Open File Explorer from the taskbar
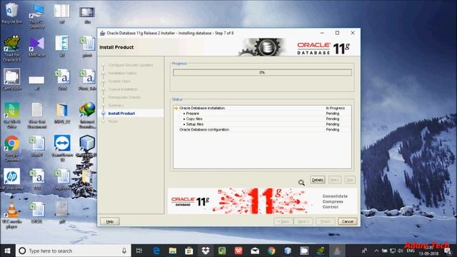 [x=173, y=251]
